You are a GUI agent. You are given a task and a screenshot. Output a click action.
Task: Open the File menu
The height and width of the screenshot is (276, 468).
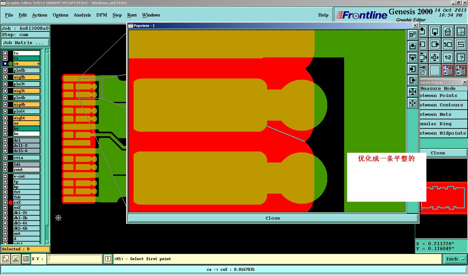[9, 15]
